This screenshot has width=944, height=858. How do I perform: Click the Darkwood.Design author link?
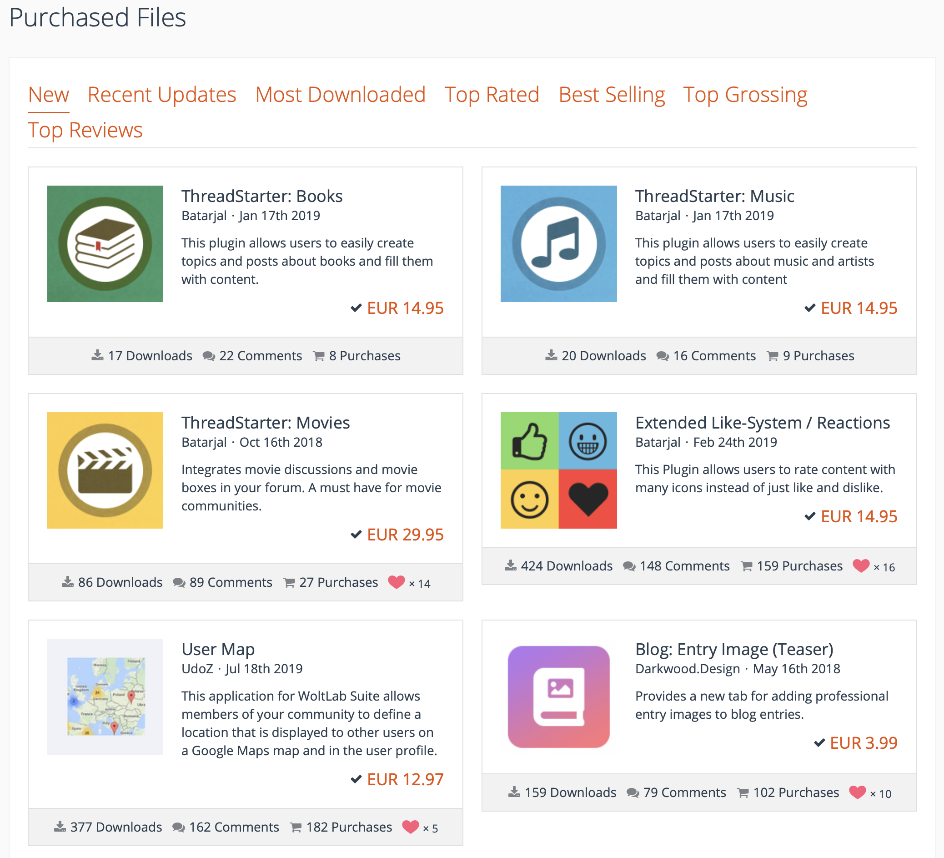pyautogui.click(x=687, y=669)
